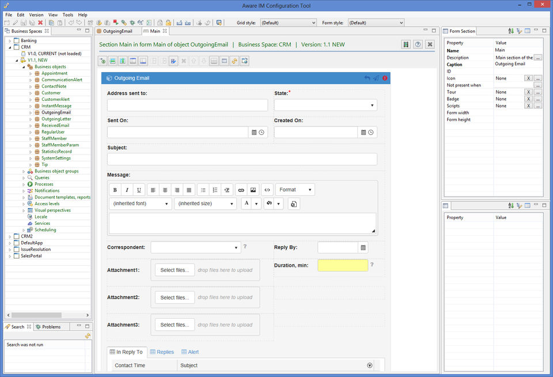Click the bulleted list icon

pos(203,190)
